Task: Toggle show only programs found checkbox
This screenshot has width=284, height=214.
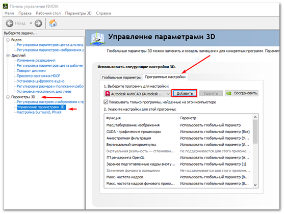Action: tap(106, 102)
